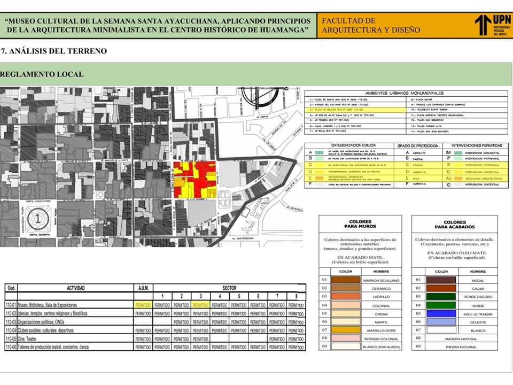
Task: Choose the Marfil color swatch
Action: [x=346, y=322]
